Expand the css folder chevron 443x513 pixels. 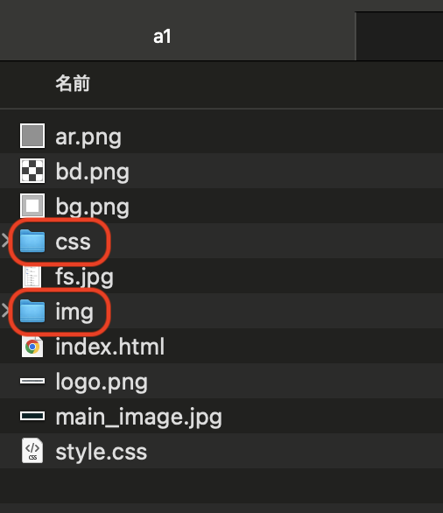5,241
